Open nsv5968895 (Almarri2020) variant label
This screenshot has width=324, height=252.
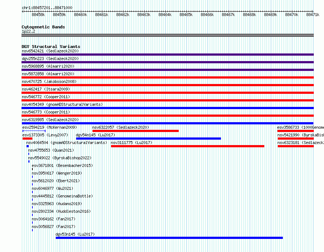tap(48, 66)
